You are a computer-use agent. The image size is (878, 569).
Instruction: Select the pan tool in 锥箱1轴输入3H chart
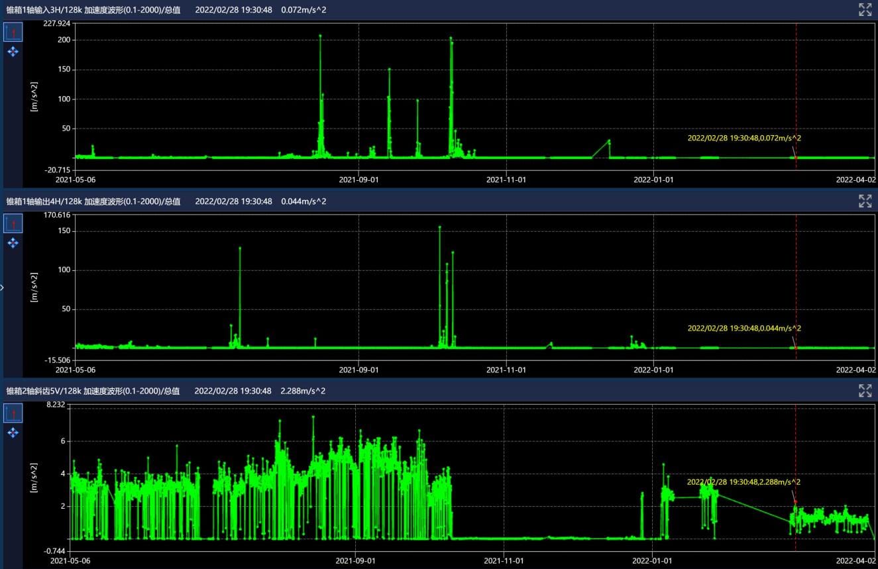13,52
